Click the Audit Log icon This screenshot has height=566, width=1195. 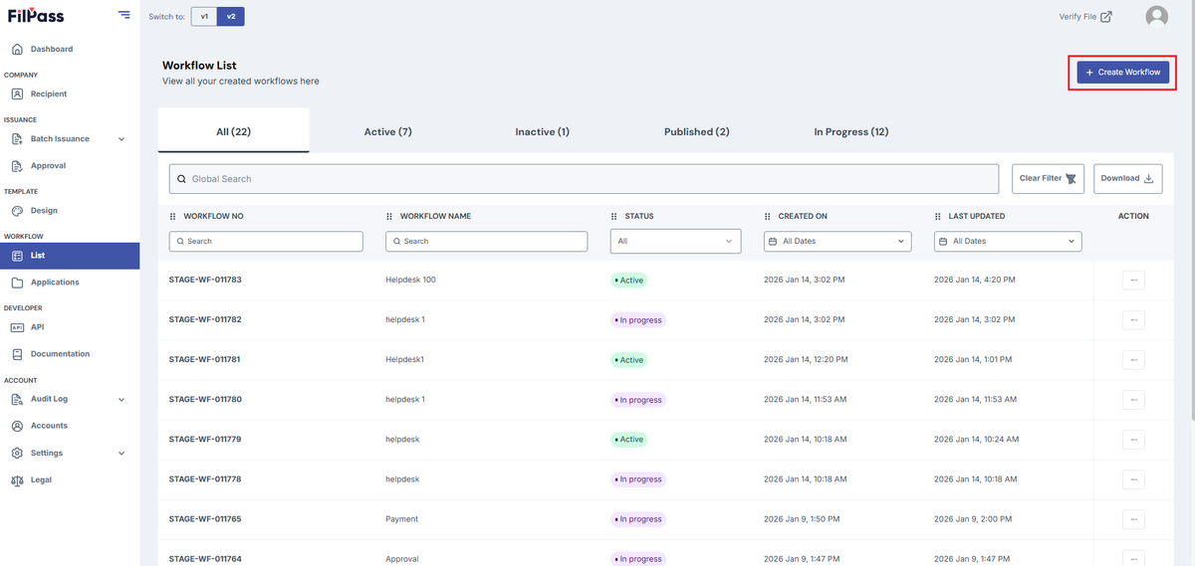tap(17, 399)
